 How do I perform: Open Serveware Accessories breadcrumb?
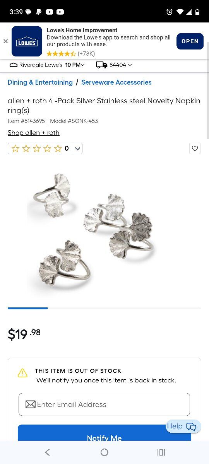(116, 82)
